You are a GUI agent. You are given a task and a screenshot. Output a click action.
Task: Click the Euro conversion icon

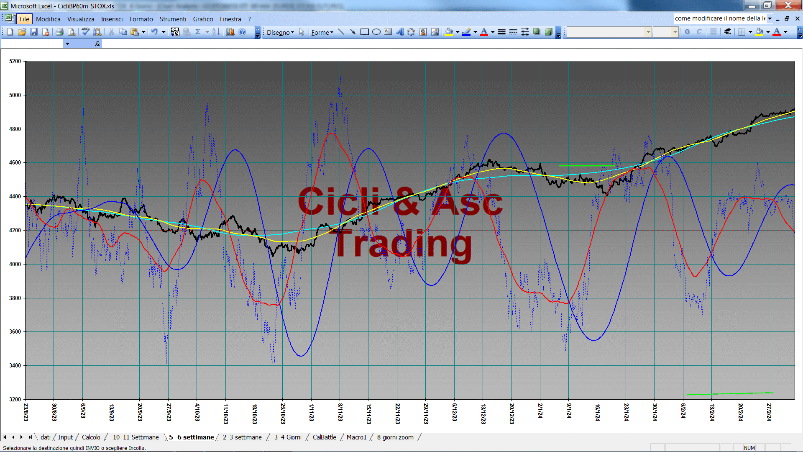[x=175, y=32]
